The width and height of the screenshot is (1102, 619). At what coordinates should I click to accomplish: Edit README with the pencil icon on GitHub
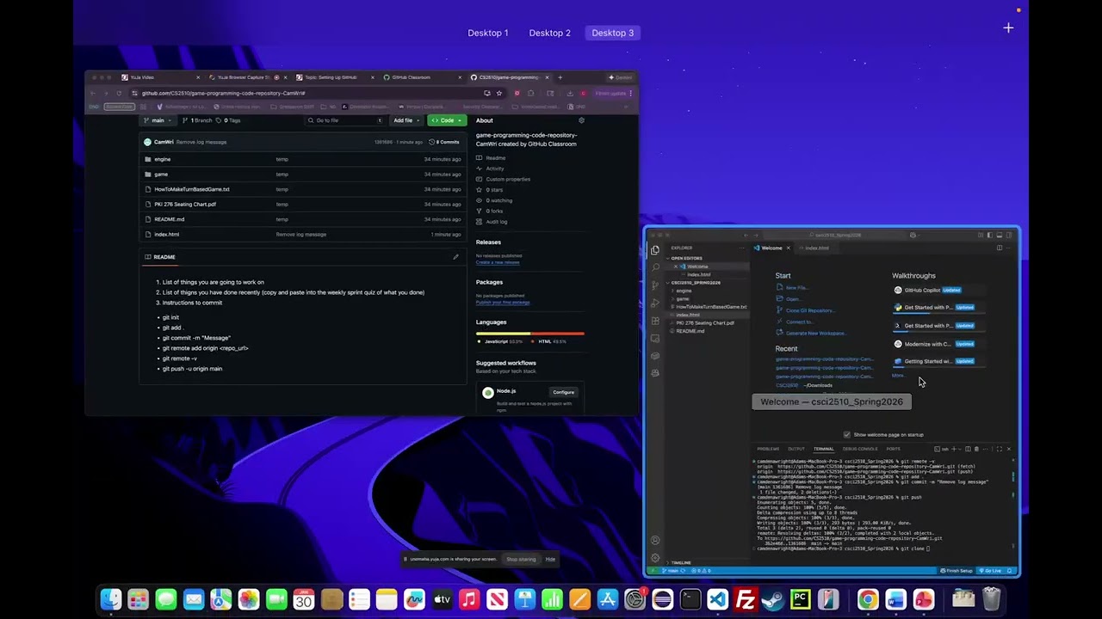click(x=456, y=257)
